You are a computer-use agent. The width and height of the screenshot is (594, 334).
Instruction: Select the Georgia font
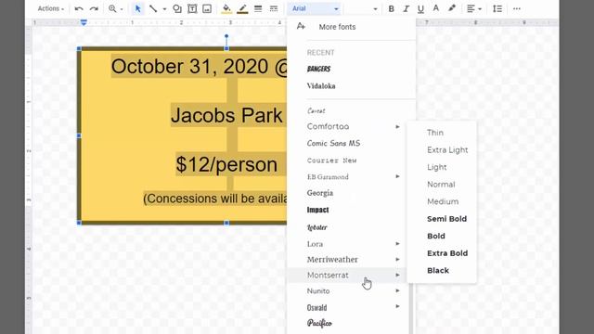click(320, 193)
